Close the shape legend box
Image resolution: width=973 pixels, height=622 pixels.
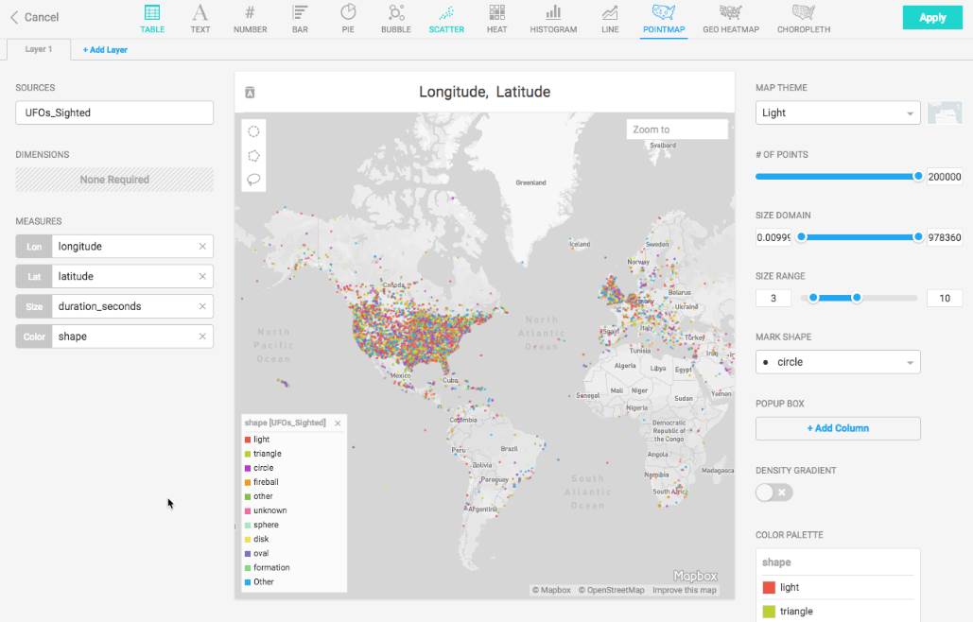click(338, 423)
